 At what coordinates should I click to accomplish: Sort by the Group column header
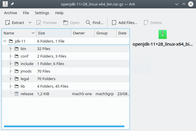(105, 33)
